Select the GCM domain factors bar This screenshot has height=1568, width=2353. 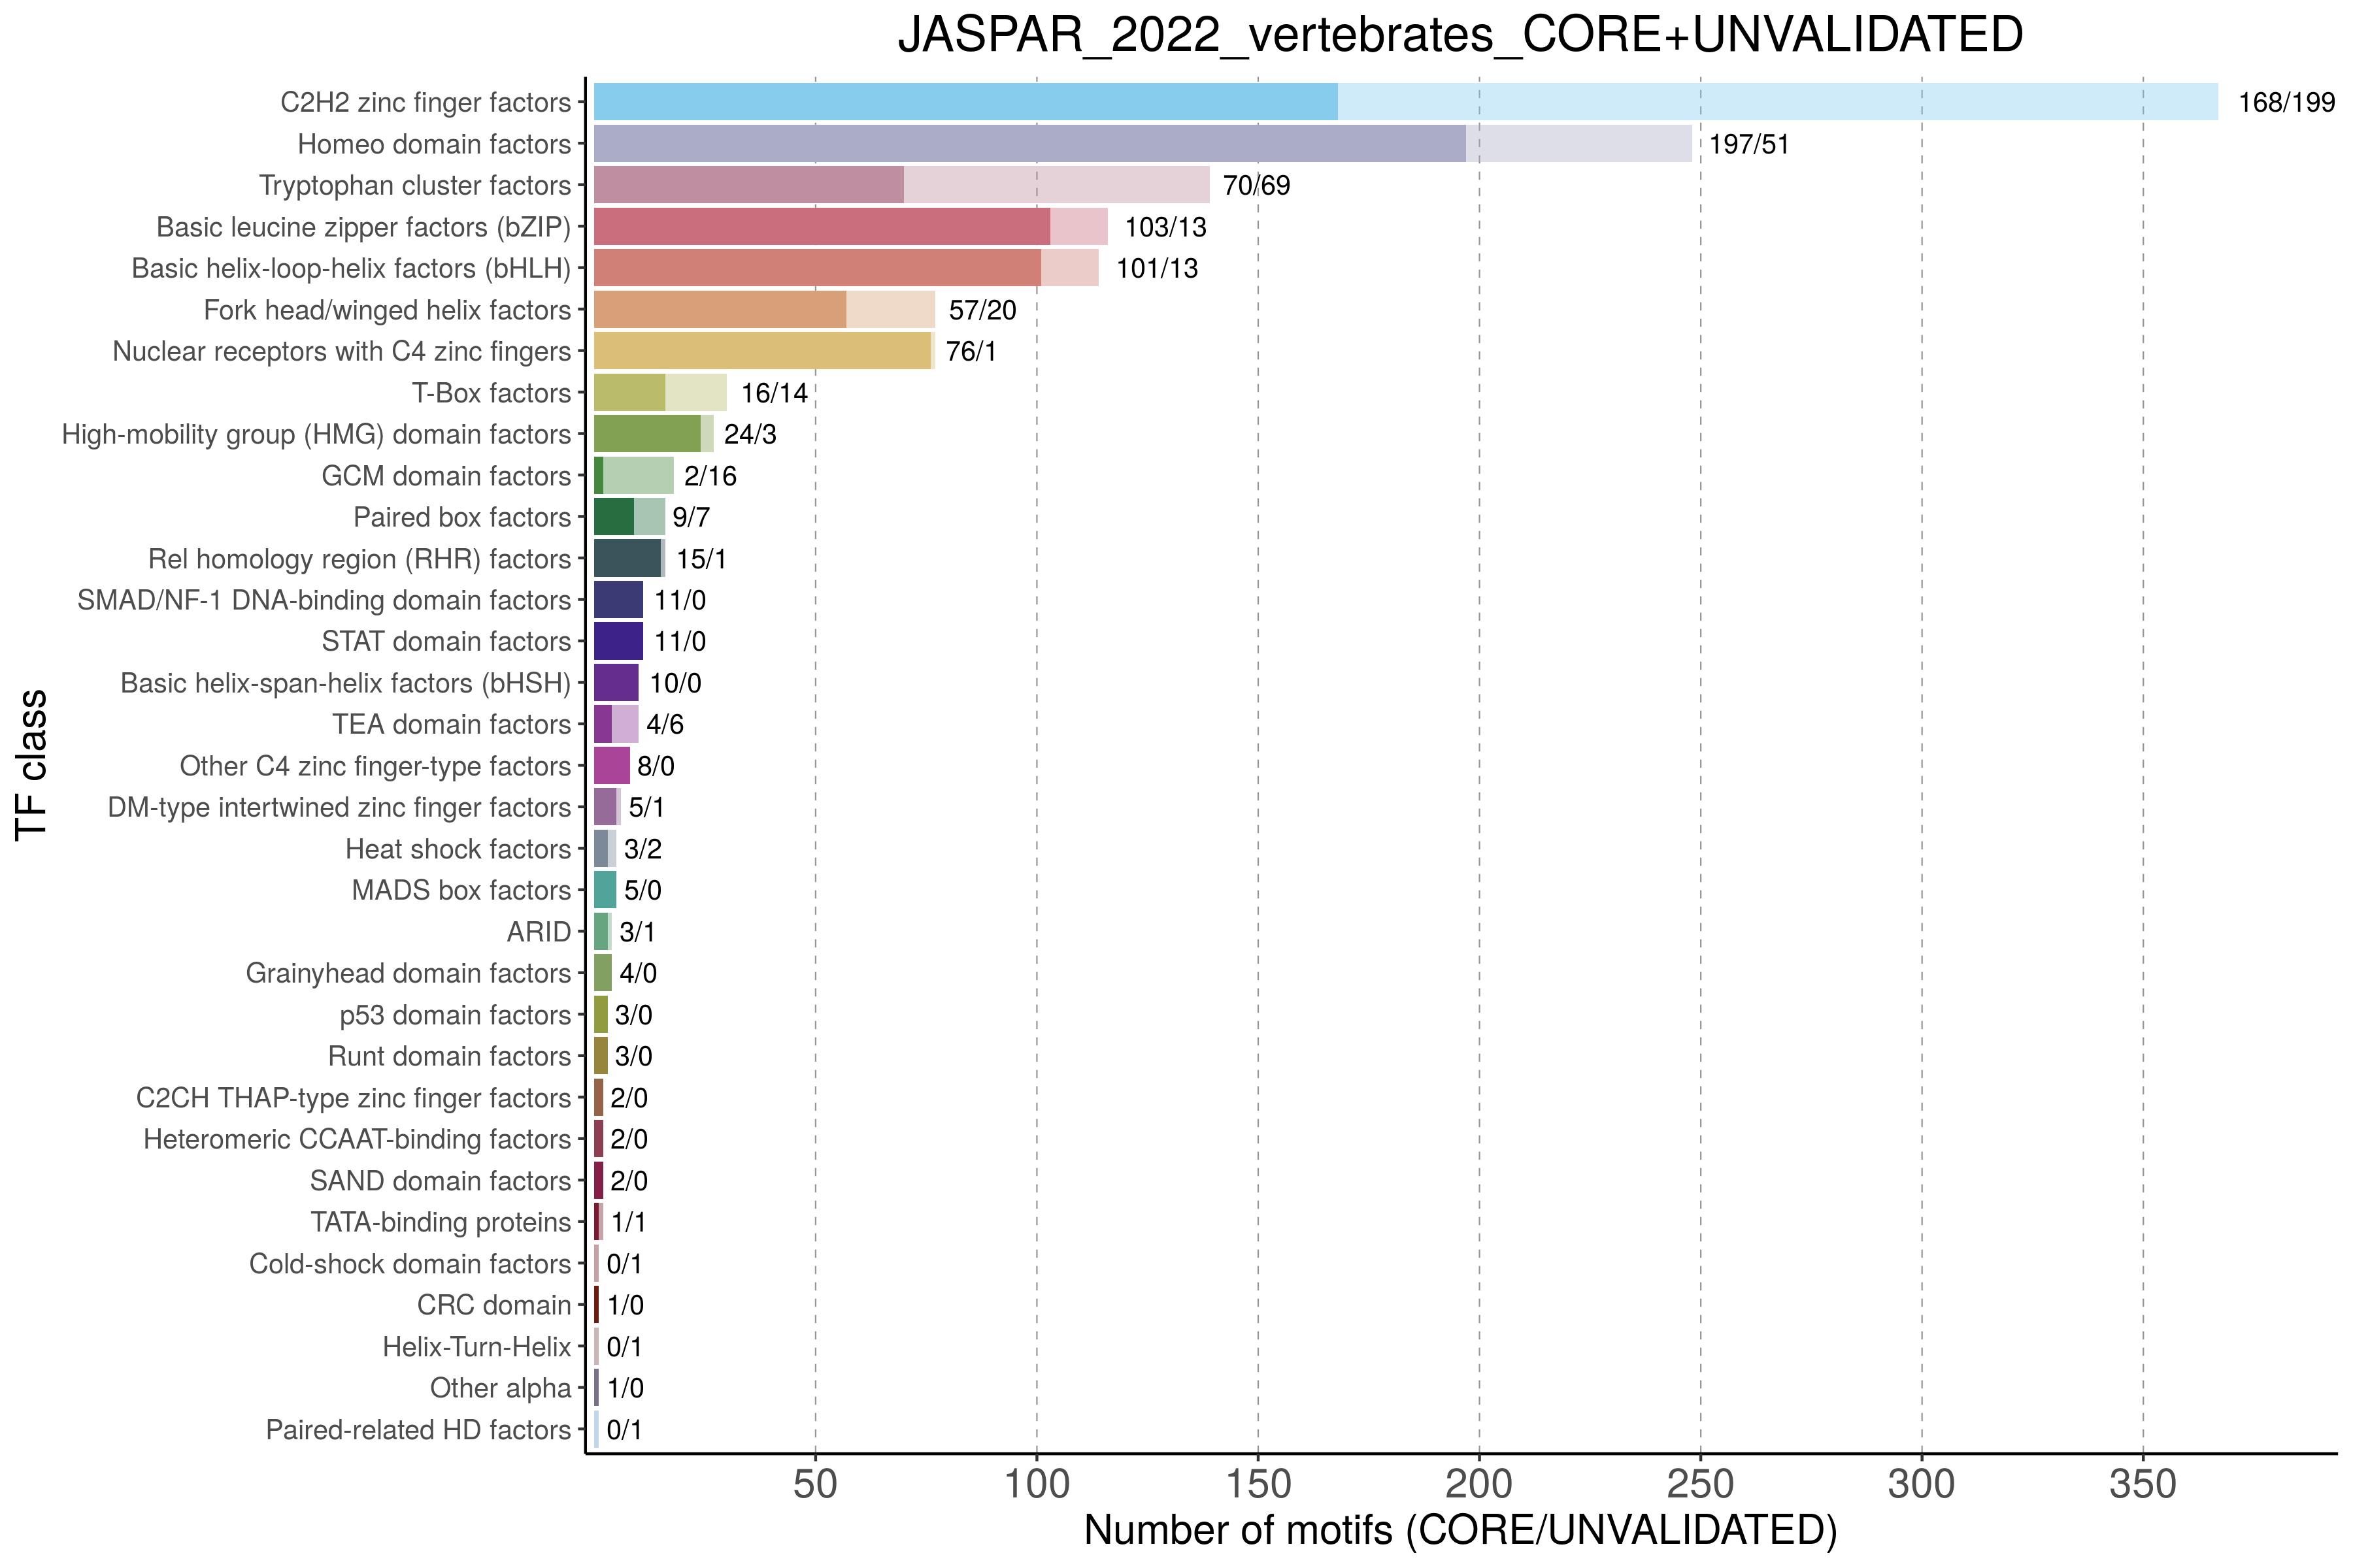633,476
